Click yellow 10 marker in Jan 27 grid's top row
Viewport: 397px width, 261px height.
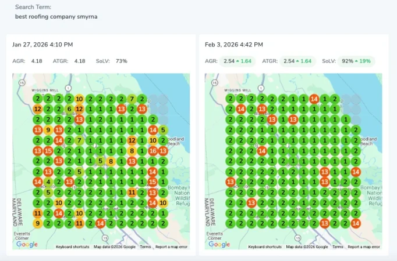[x=79, y=99]
